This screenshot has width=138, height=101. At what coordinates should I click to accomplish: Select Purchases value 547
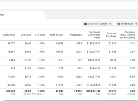pyautogui.click(x=80, y=60)
